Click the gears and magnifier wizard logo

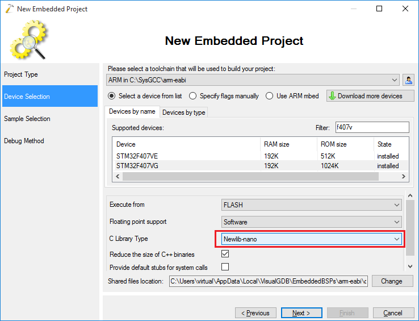(x=28, y=40)
